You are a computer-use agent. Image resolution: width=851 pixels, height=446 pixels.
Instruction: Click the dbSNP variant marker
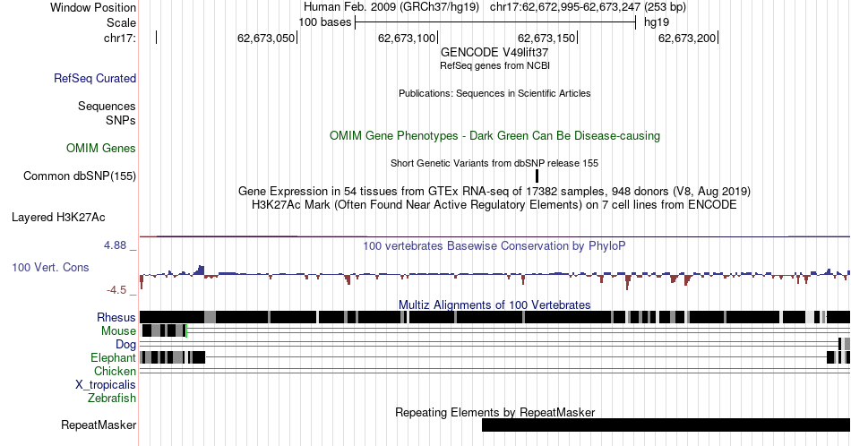537,176
